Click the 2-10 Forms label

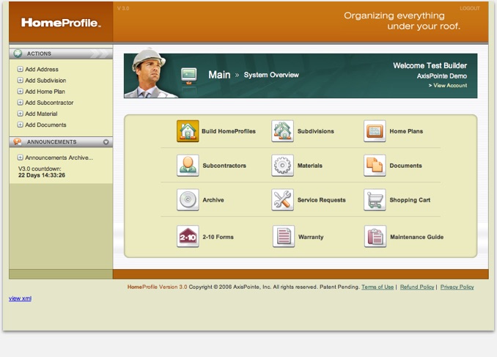coord(218,237)
